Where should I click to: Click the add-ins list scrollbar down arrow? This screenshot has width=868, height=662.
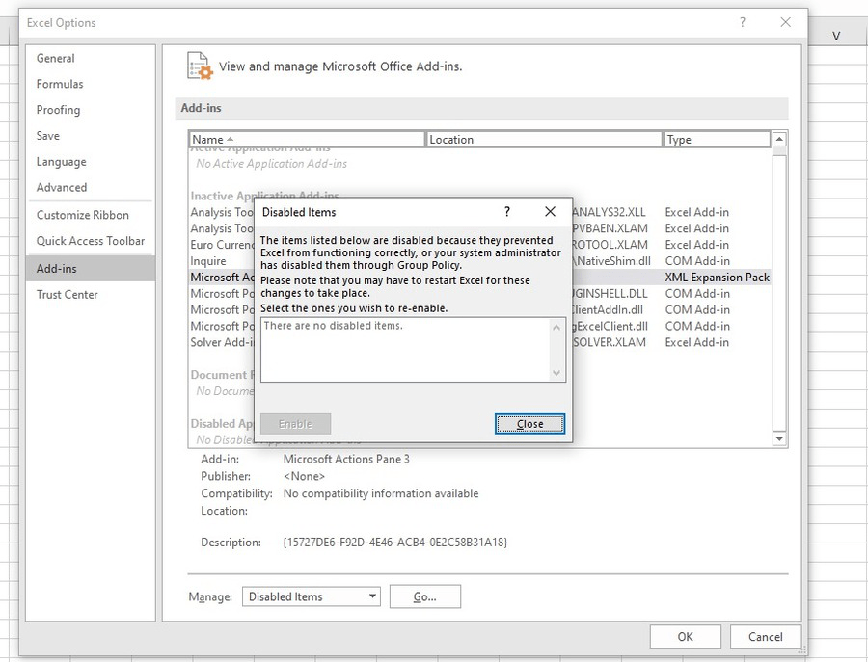tap(778, 438)
